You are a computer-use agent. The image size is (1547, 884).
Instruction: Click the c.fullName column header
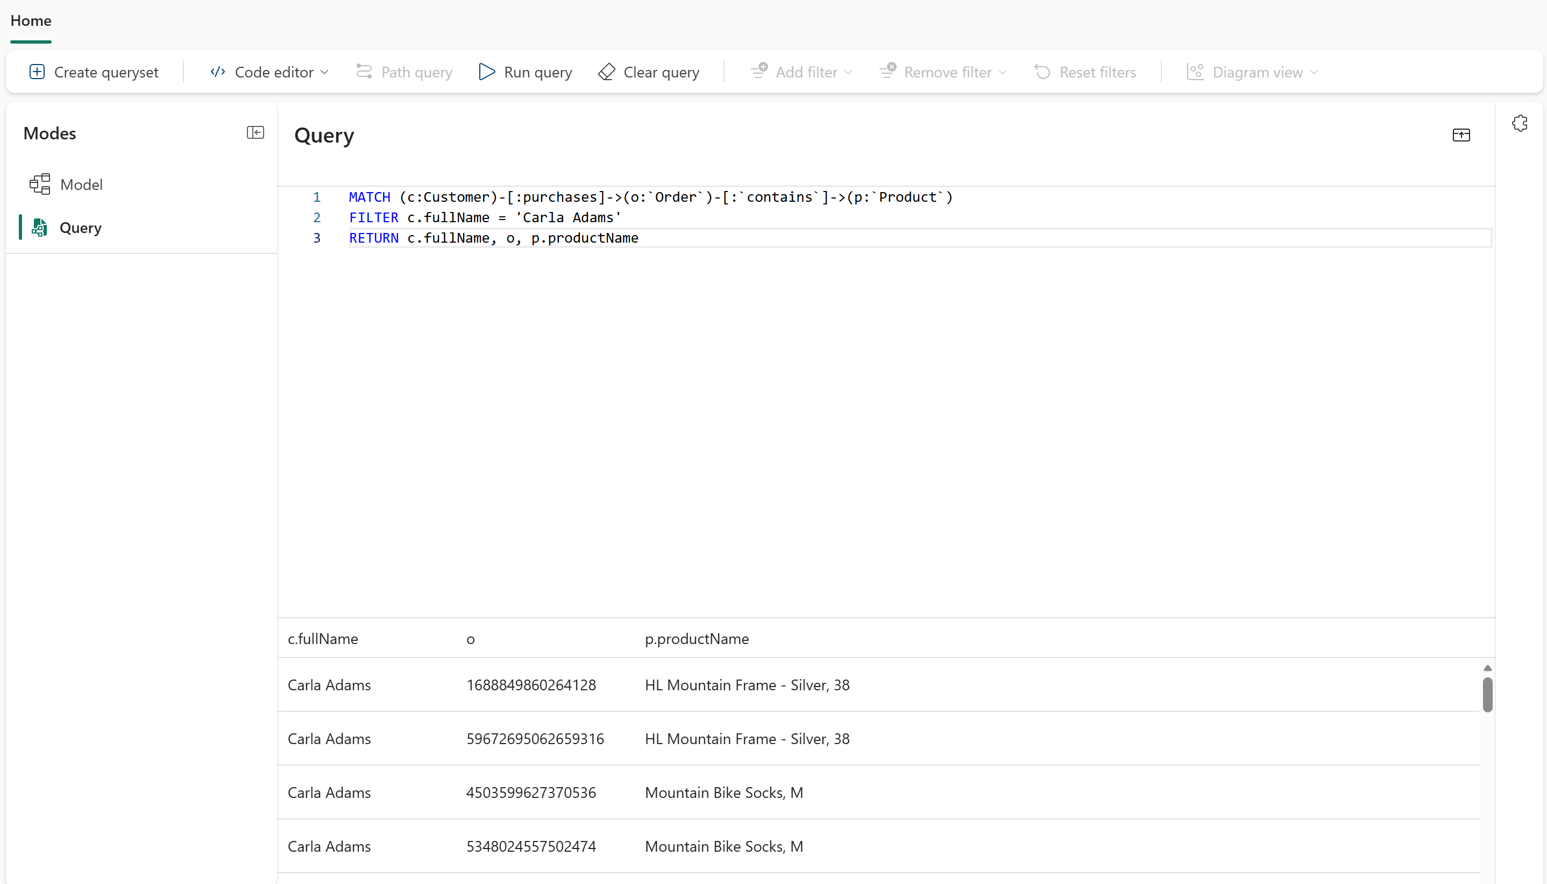tap(323, 639)
